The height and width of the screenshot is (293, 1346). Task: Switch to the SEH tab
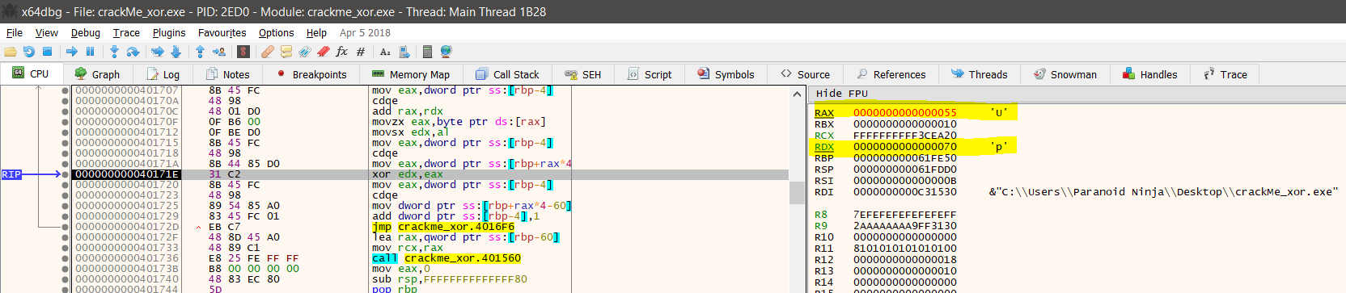pos(583,74)
